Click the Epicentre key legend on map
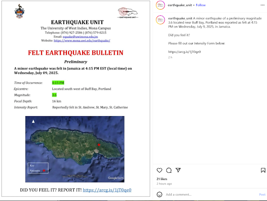The width and height of the screenshot is (267, 201). tap(38, 168)
